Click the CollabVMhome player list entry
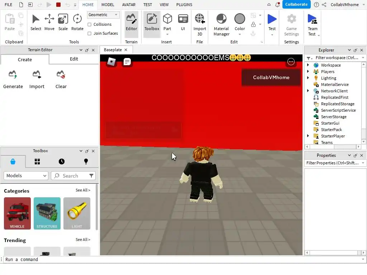 [271, 77]
